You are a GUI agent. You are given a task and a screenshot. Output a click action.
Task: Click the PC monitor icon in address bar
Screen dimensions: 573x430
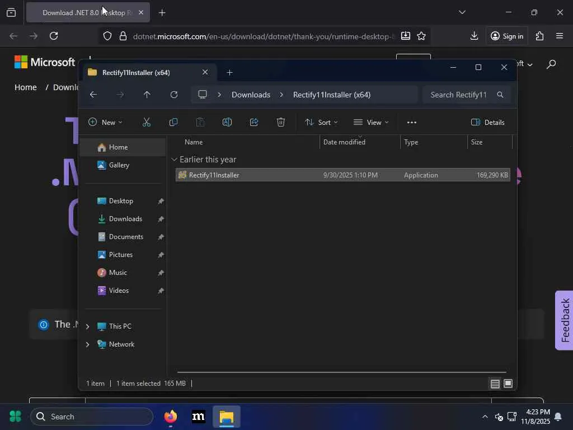[203, 94]
